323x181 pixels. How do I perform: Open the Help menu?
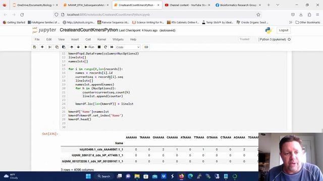click(133, 39)
